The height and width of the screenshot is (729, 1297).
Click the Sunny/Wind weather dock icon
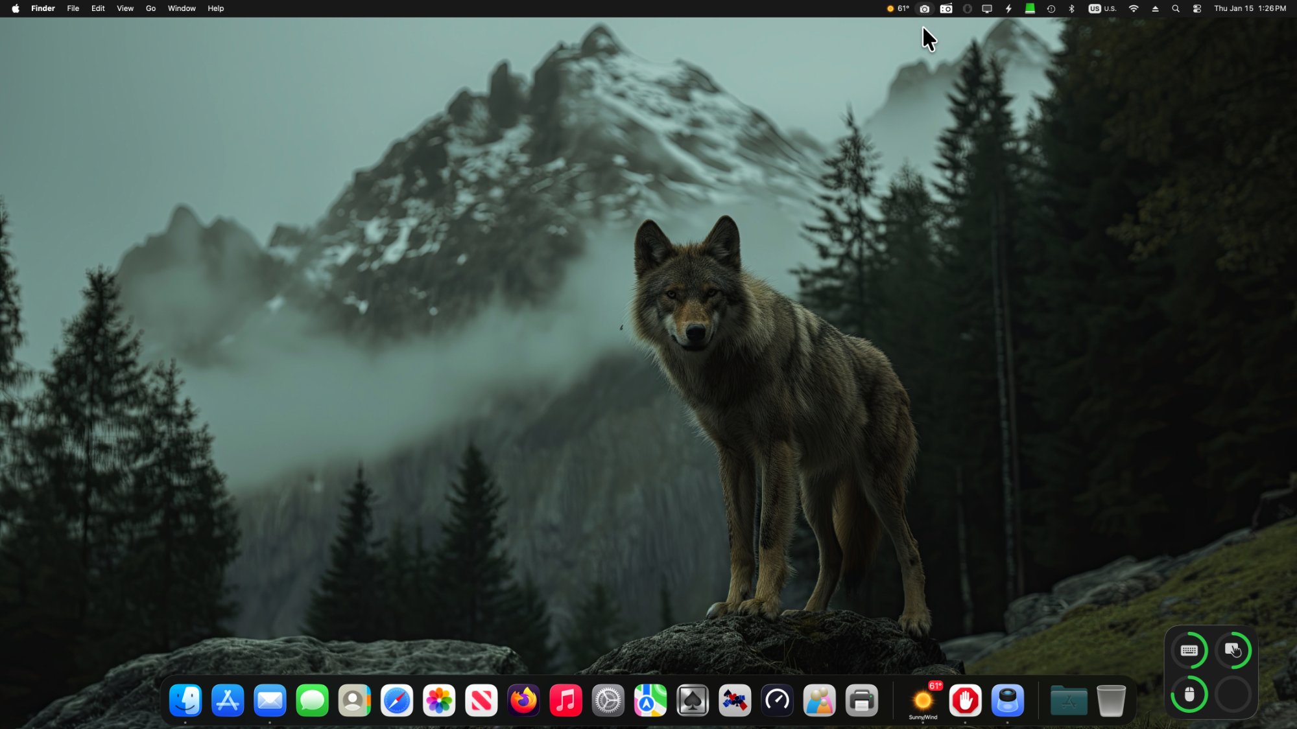click(x=923, y=700)
